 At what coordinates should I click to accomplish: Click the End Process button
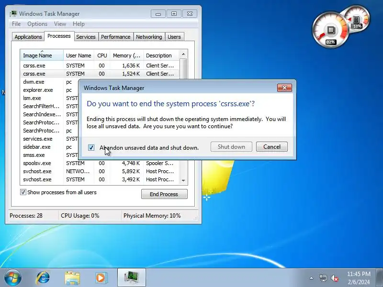(x=164, y=194)
